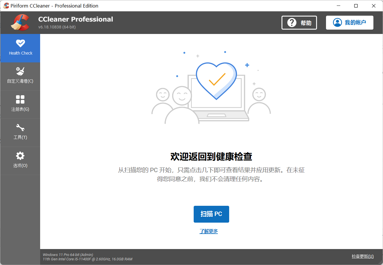Screen dimensions: 383x265
Task: Click the 欢迎返回到健康检查 heading text
Action: [211, 156]
